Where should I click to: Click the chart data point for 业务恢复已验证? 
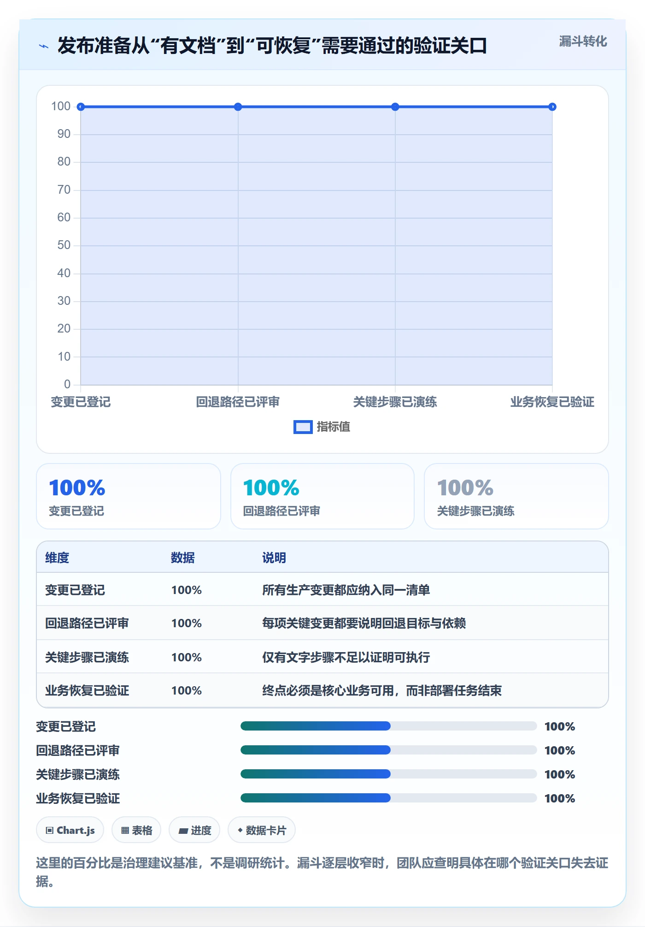coord(552,107)
